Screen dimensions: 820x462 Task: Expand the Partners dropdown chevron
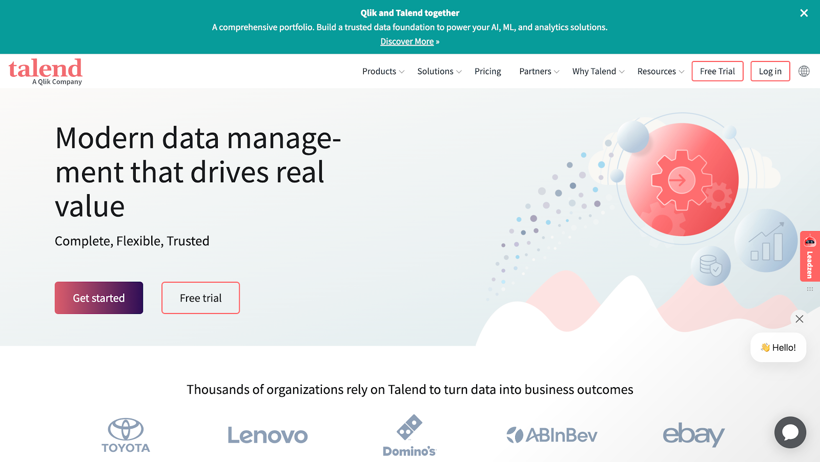coord(557,72)
